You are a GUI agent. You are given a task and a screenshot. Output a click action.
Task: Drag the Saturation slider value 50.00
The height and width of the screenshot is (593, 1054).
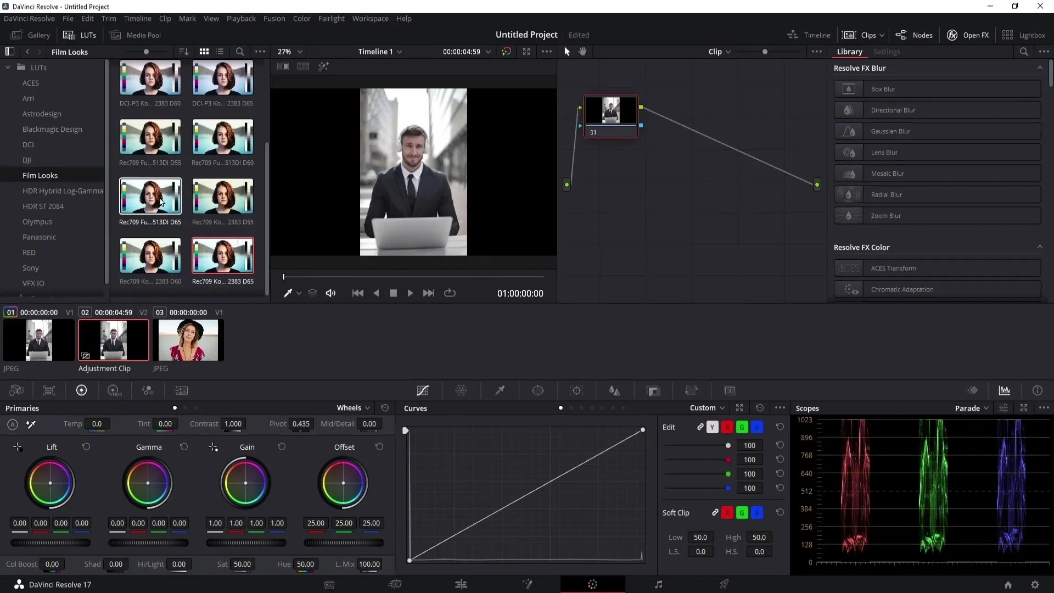click(243, 564)
